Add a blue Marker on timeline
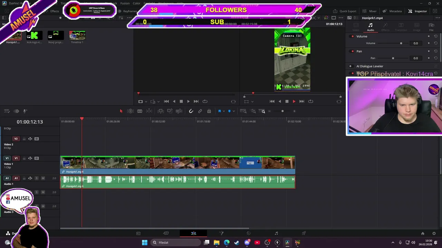 coord(229,111)
